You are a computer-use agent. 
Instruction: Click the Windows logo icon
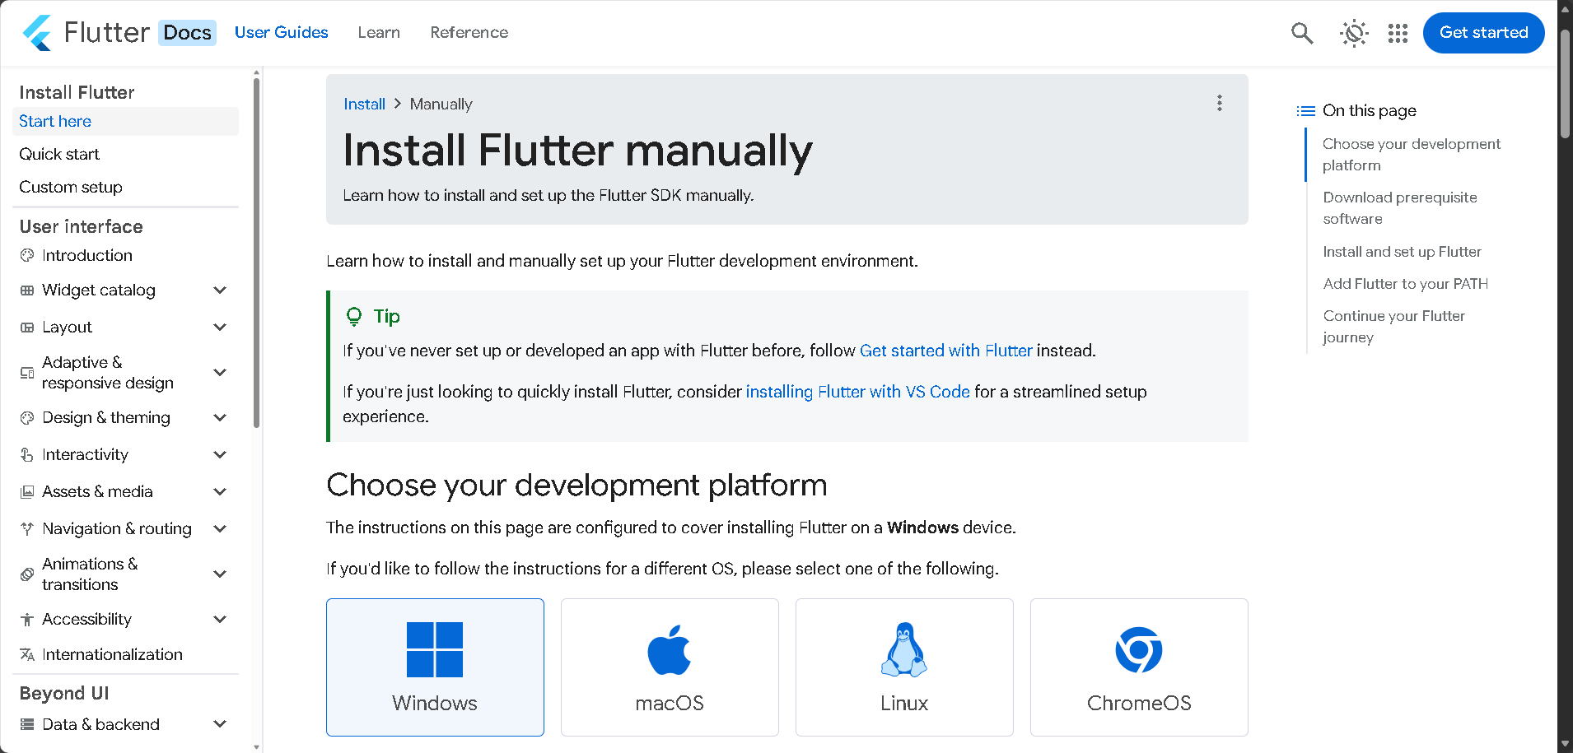pos(435,649)
